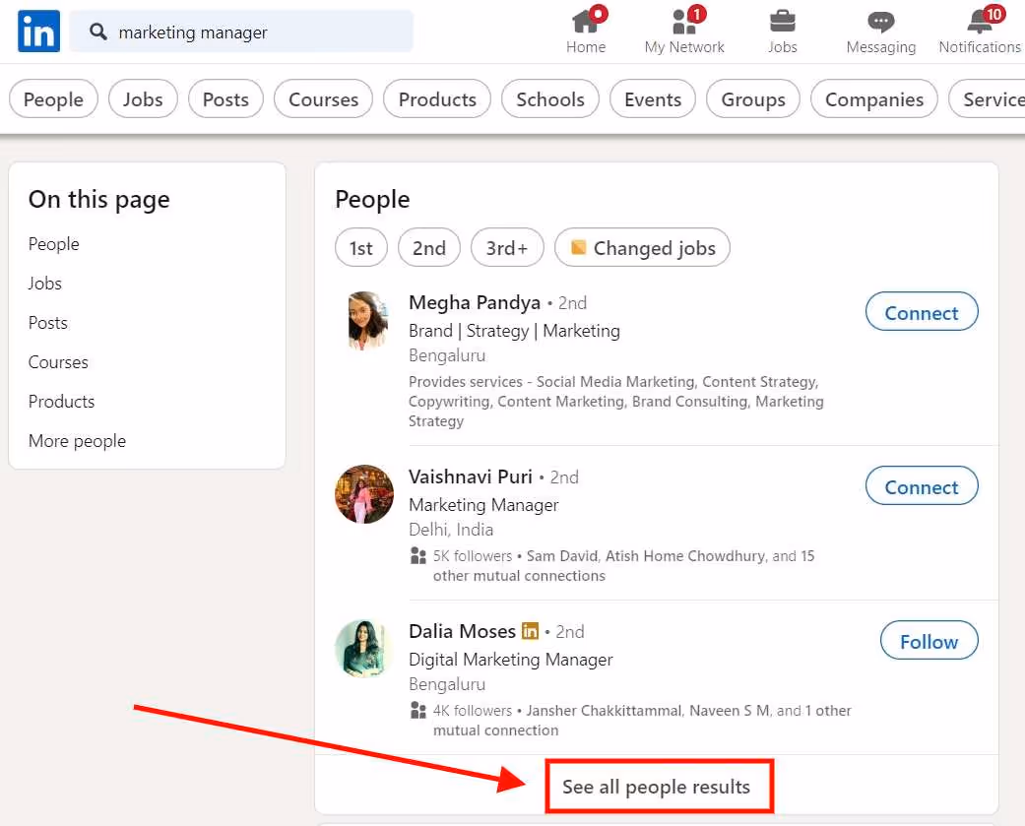Open Messaging from the top navigation
This screenshot has height=826, width=1025.
(x=880, y=31)
